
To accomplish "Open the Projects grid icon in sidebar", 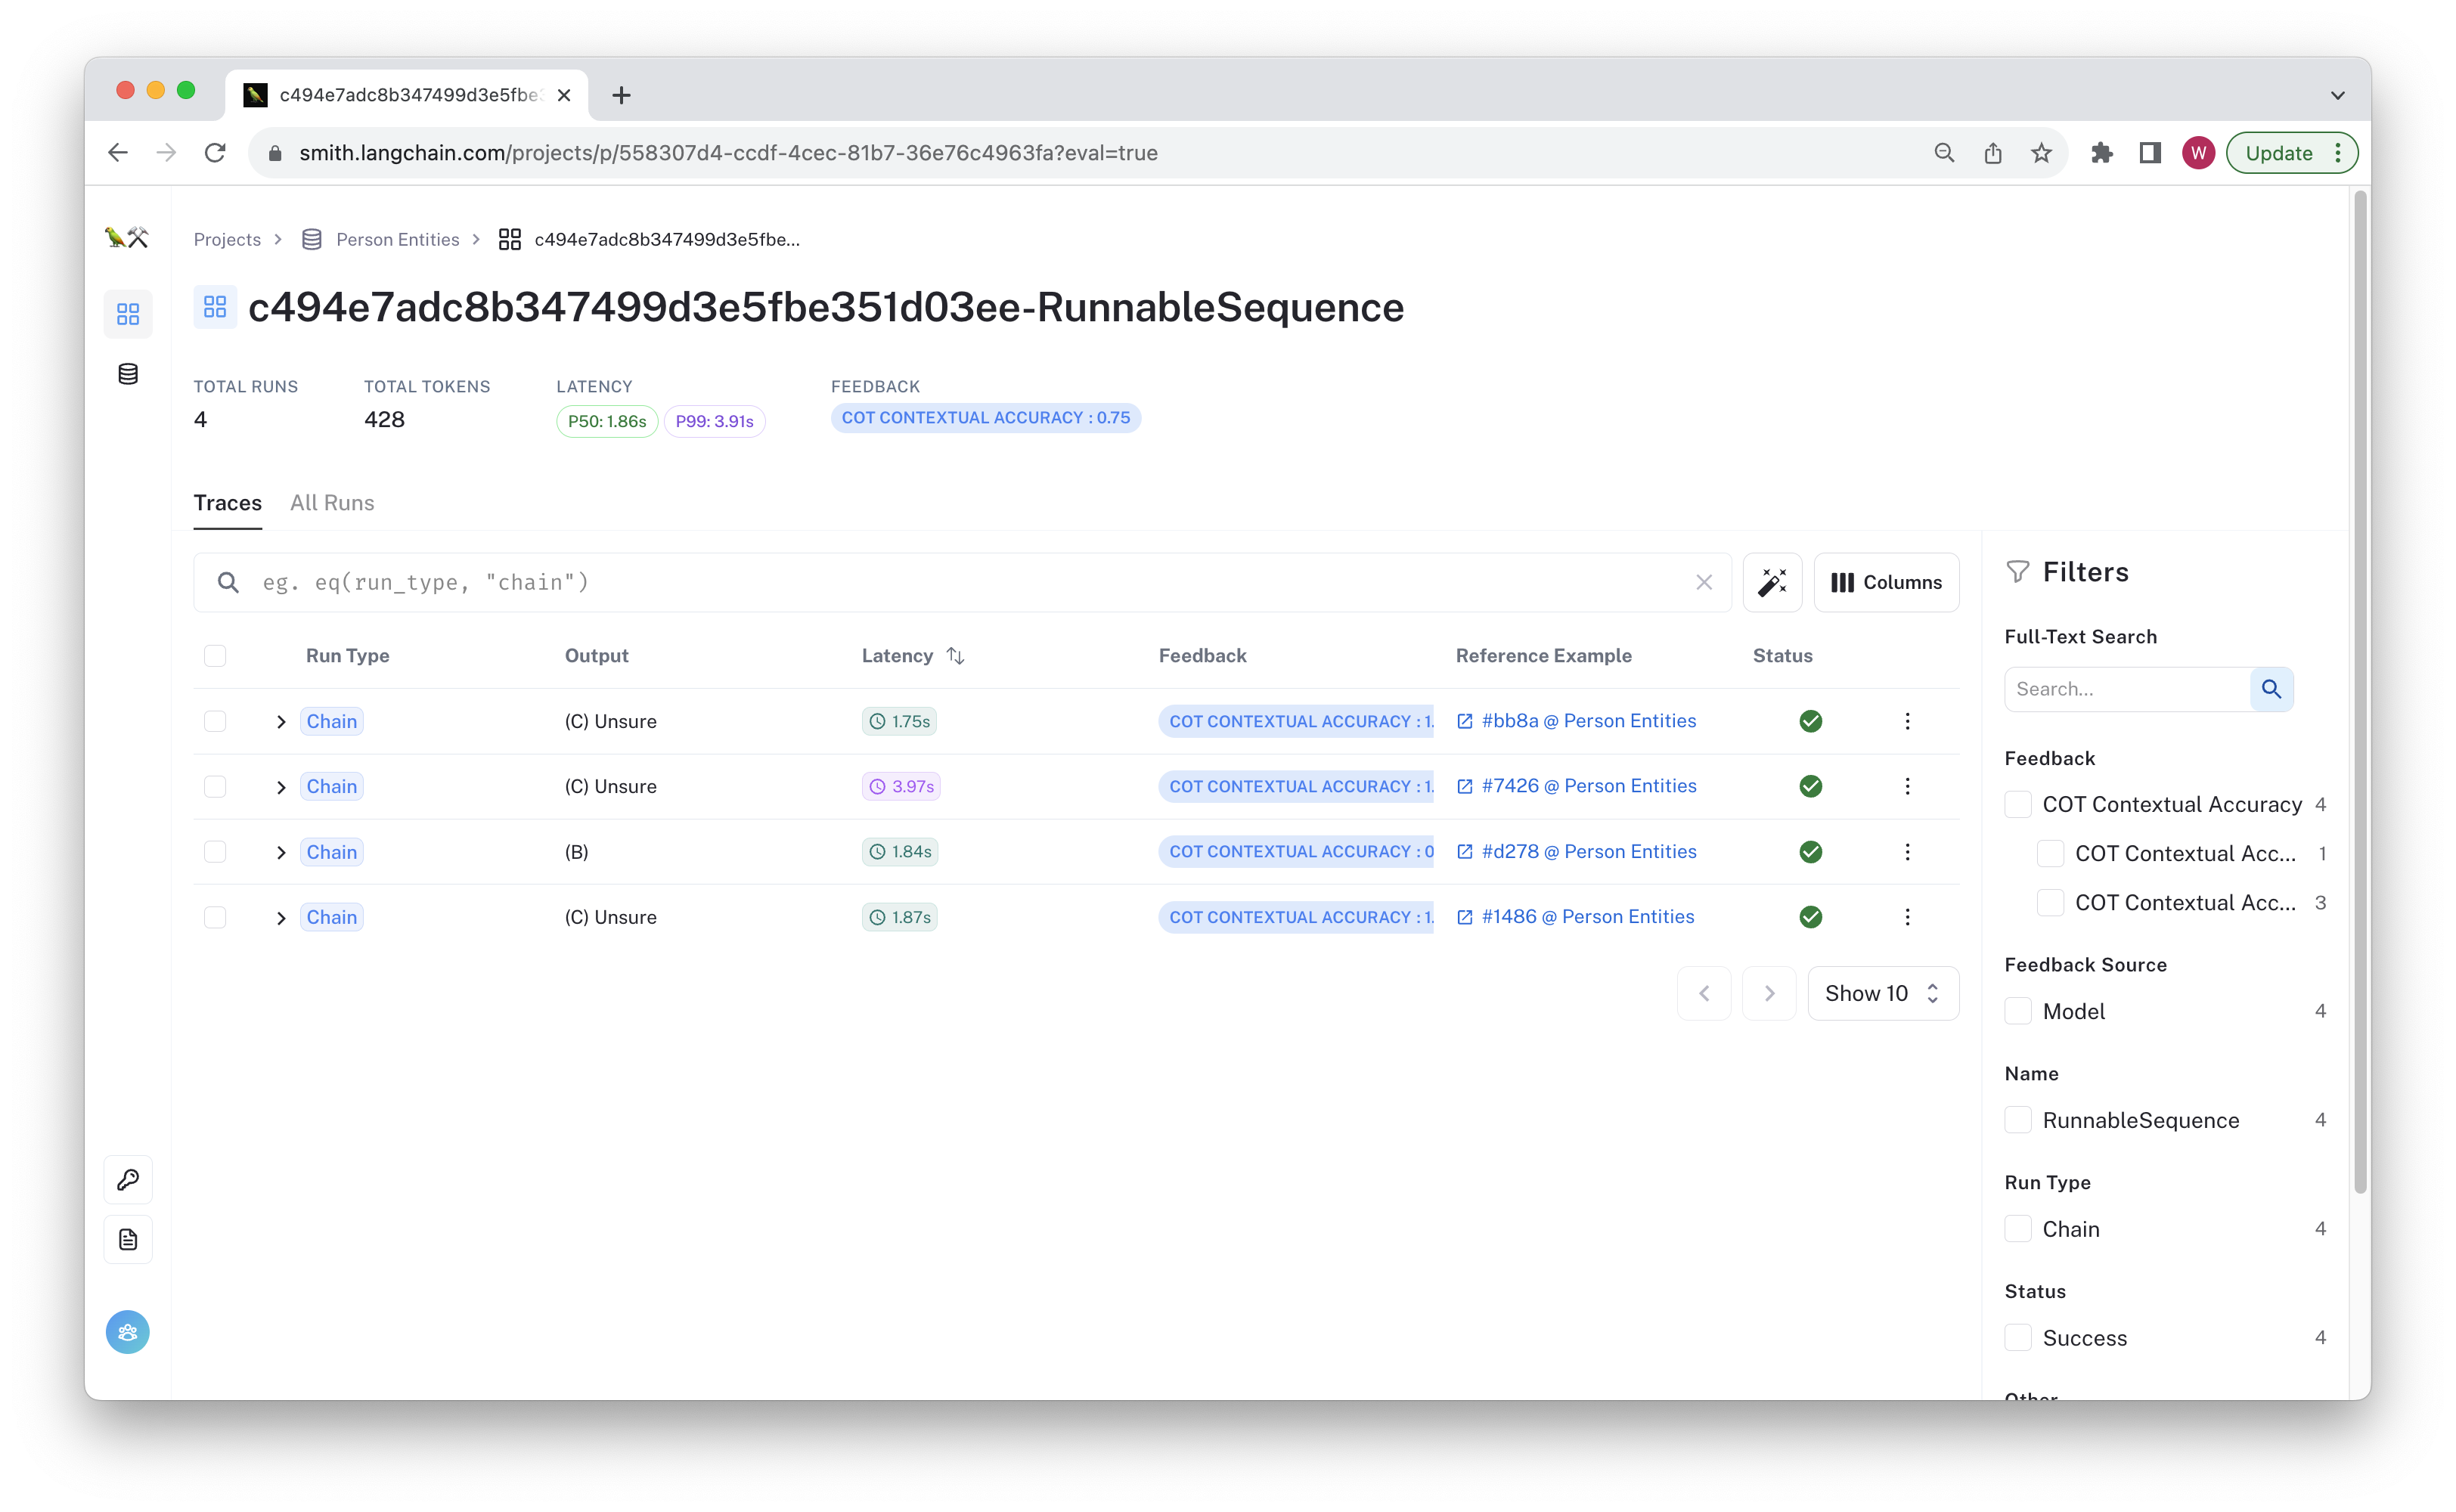I will [x=128, y=315].
